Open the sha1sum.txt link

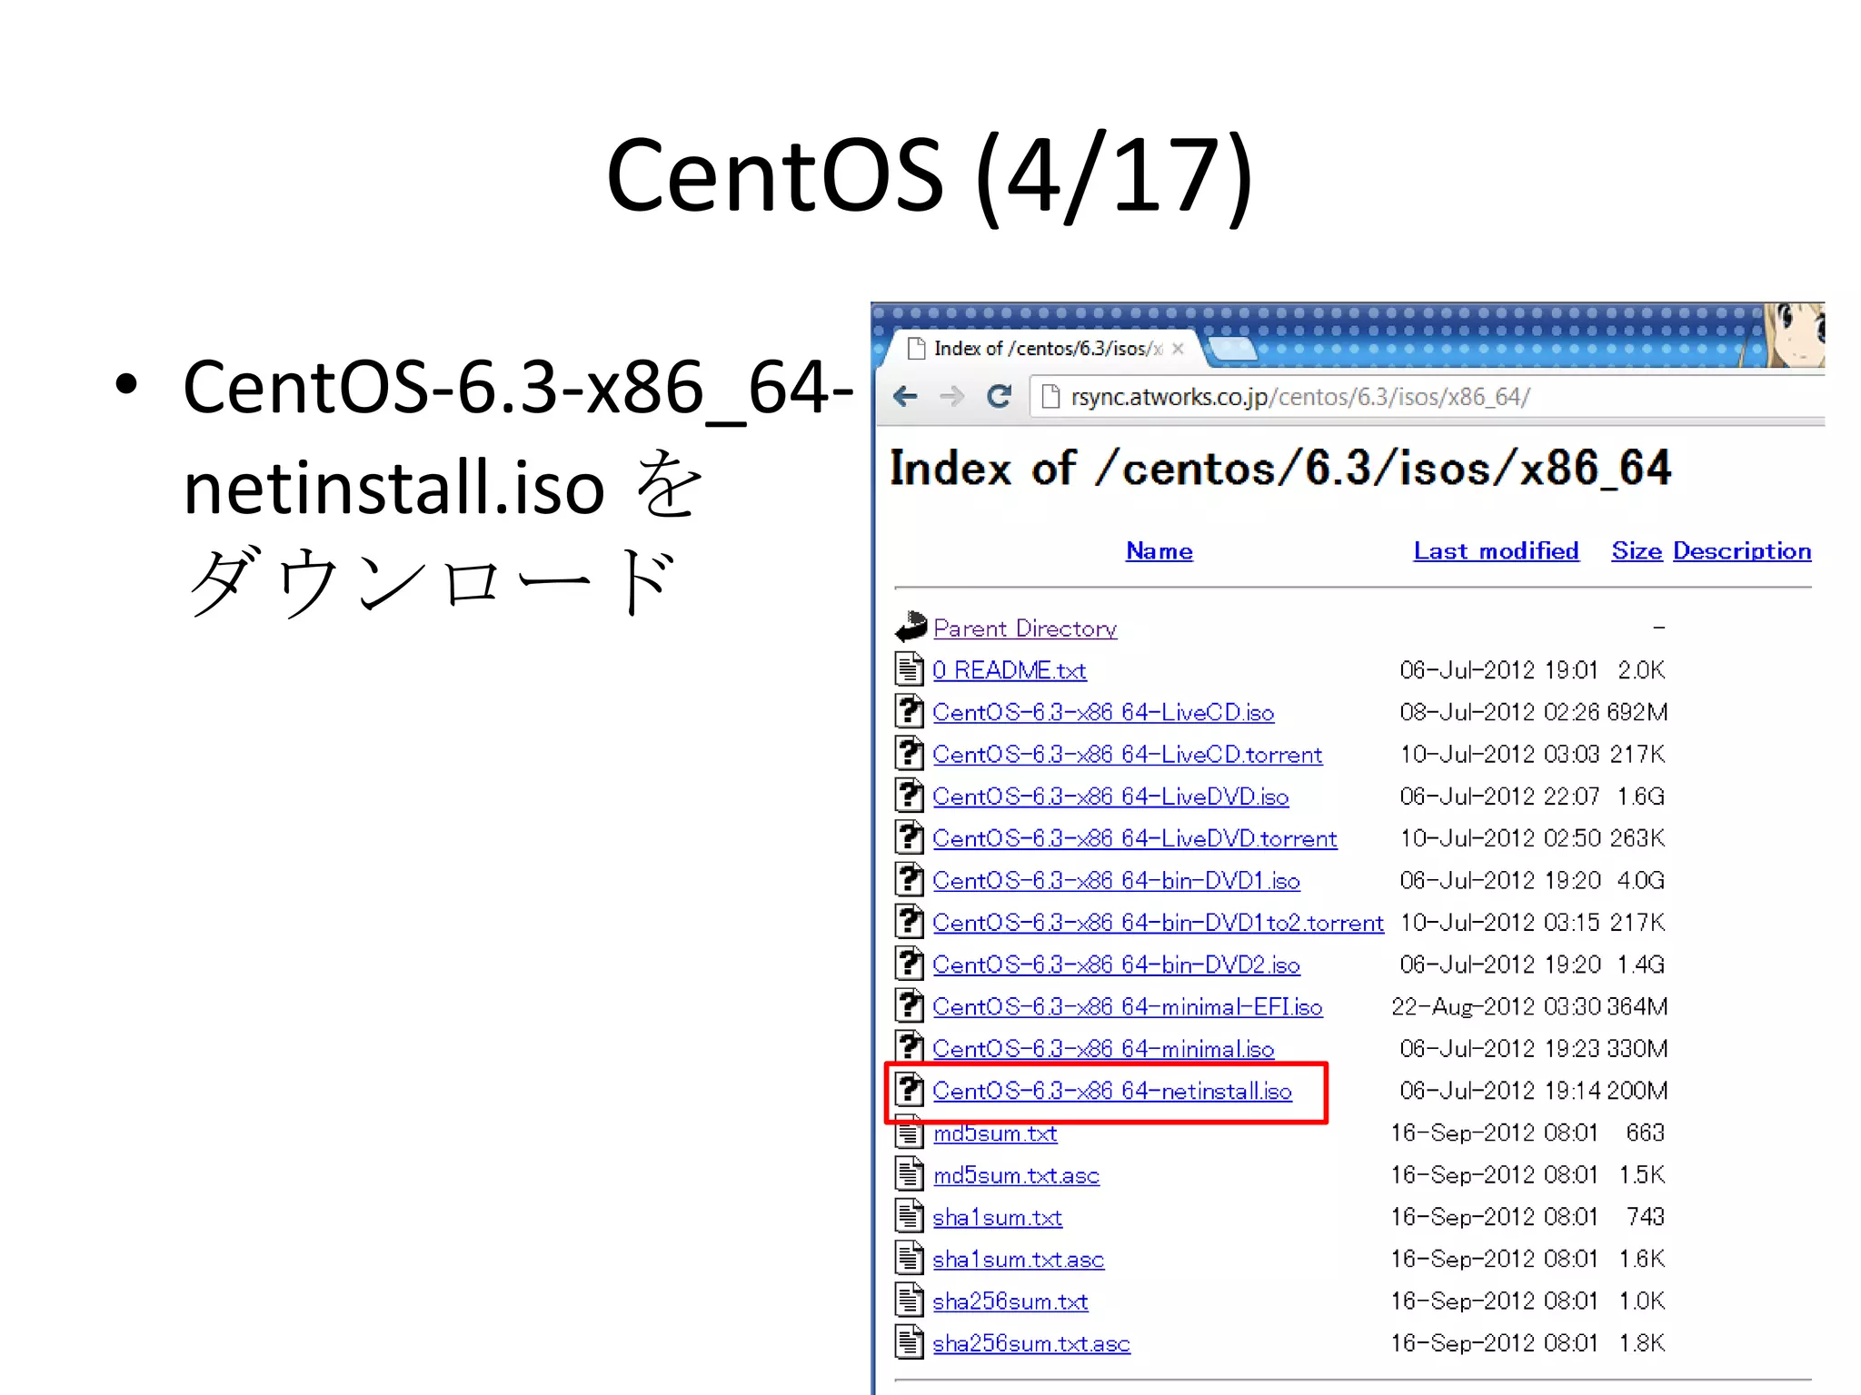click(997, 1217)
